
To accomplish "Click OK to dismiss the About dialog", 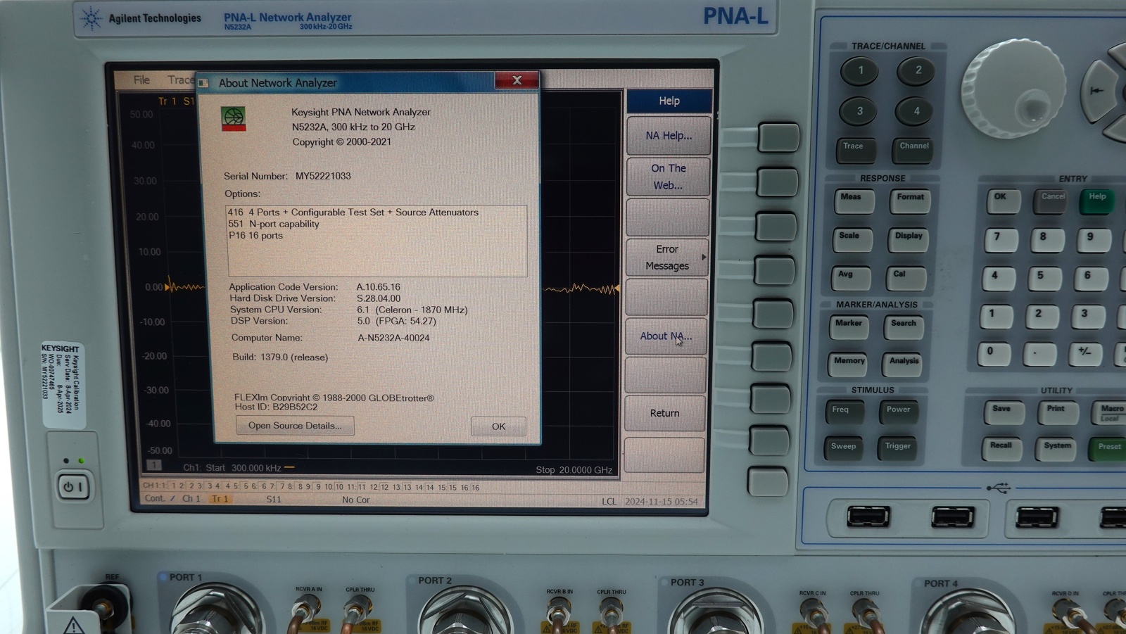I will pos(498,426).
